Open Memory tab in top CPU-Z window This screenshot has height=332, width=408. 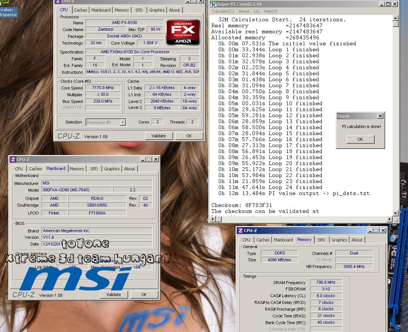pos(121,10)
